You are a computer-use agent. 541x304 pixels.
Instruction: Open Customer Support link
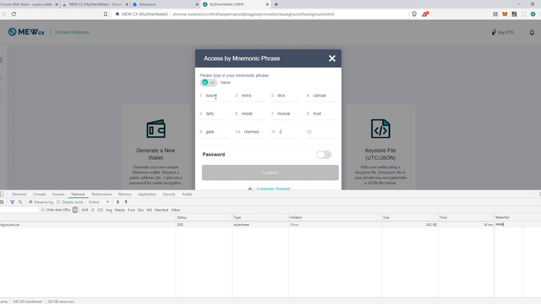[273, 188]
